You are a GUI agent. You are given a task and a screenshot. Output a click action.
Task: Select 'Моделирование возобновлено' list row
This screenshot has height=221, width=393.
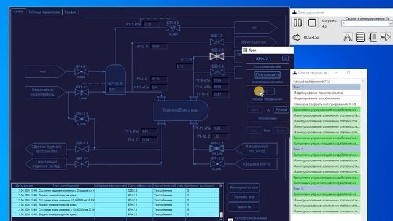(x=326, y=98)
